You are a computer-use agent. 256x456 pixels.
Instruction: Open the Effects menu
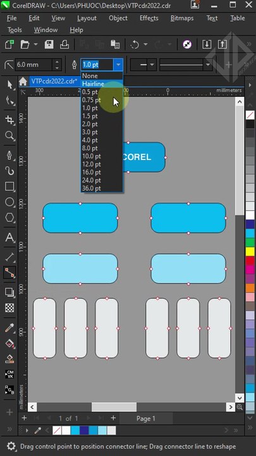click(149, 18)
